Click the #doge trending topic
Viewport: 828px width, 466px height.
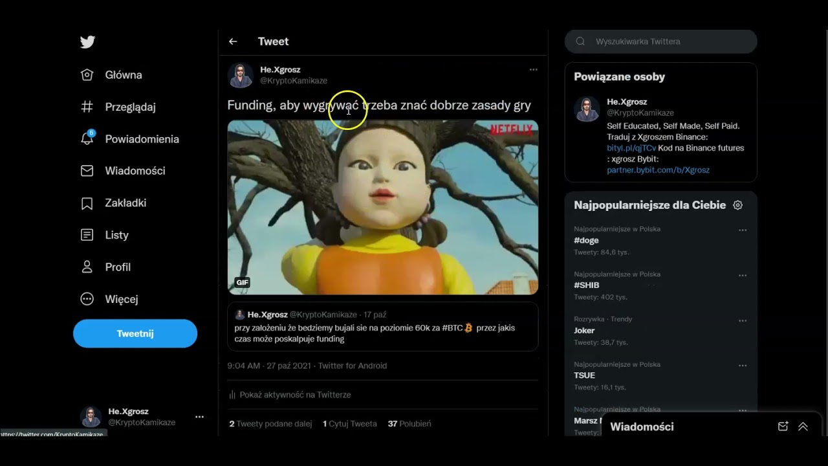(586, 240)
